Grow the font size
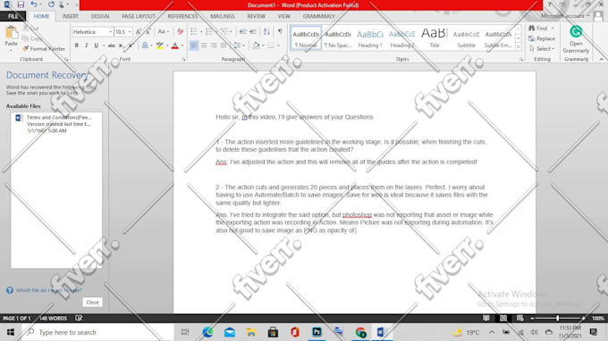Image resolution: width=608 pixels, height=341 pixels. point(139,32)
